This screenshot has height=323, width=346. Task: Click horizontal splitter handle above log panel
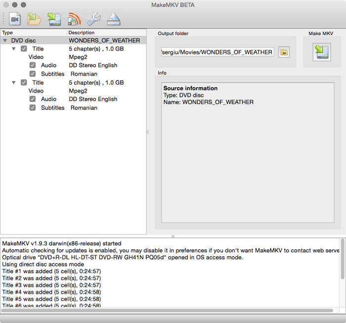coord(173,236)
